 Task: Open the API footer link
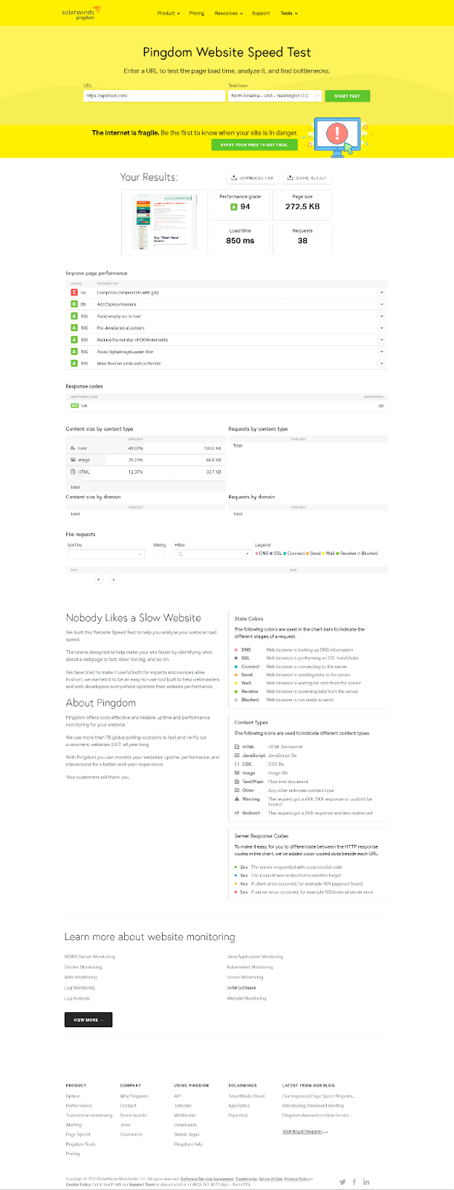(x=178, y=1096)
